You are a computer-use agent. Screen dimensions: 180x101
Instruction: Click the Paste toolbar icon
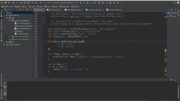point(28,3)
